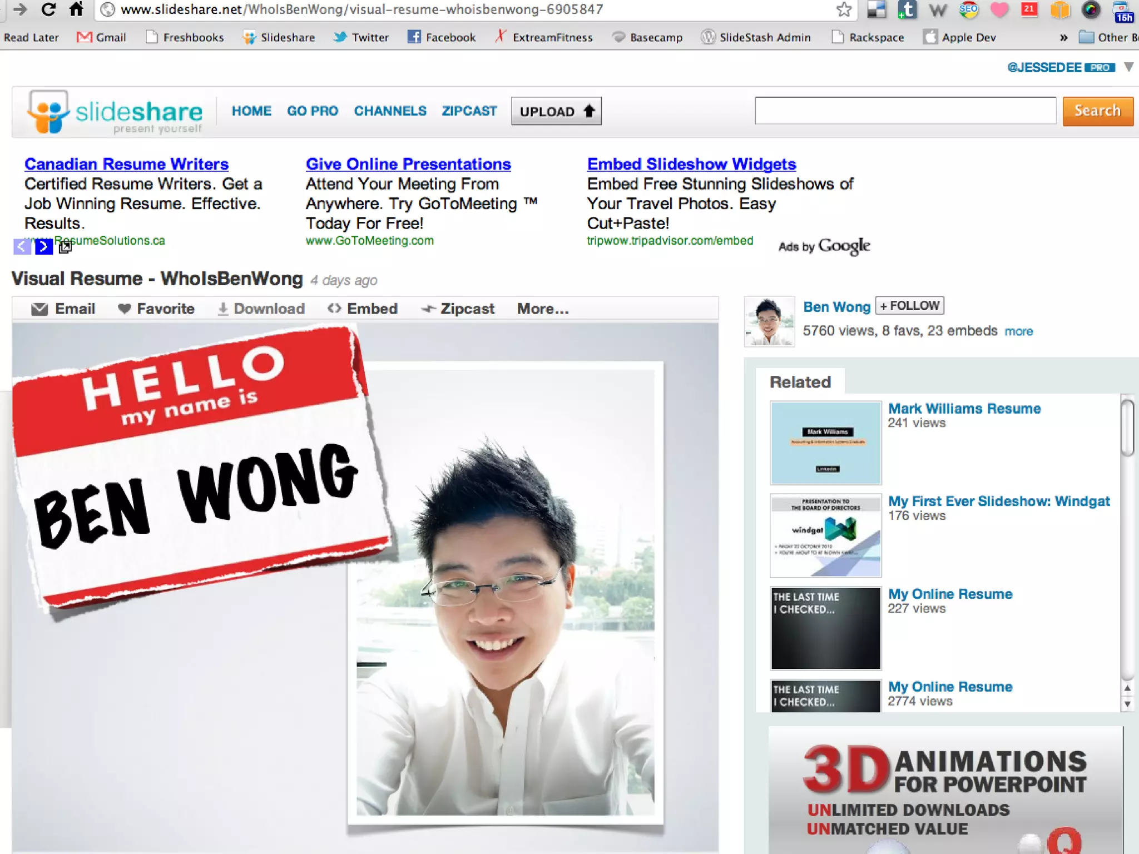Viewport: 1139px width, 854px height.
Task: Click the Related list scrollbar handle
Action: (x=1127, y=427)
